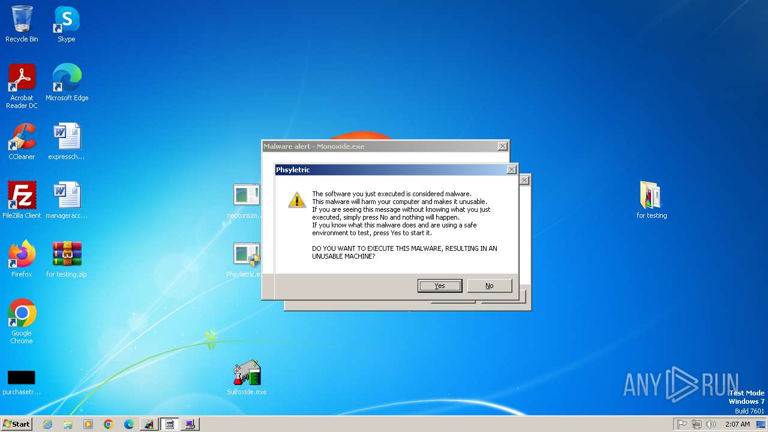768x432 pixels.
Task: Switch to the active dialog window taskbar button
Action: point(170,424)
